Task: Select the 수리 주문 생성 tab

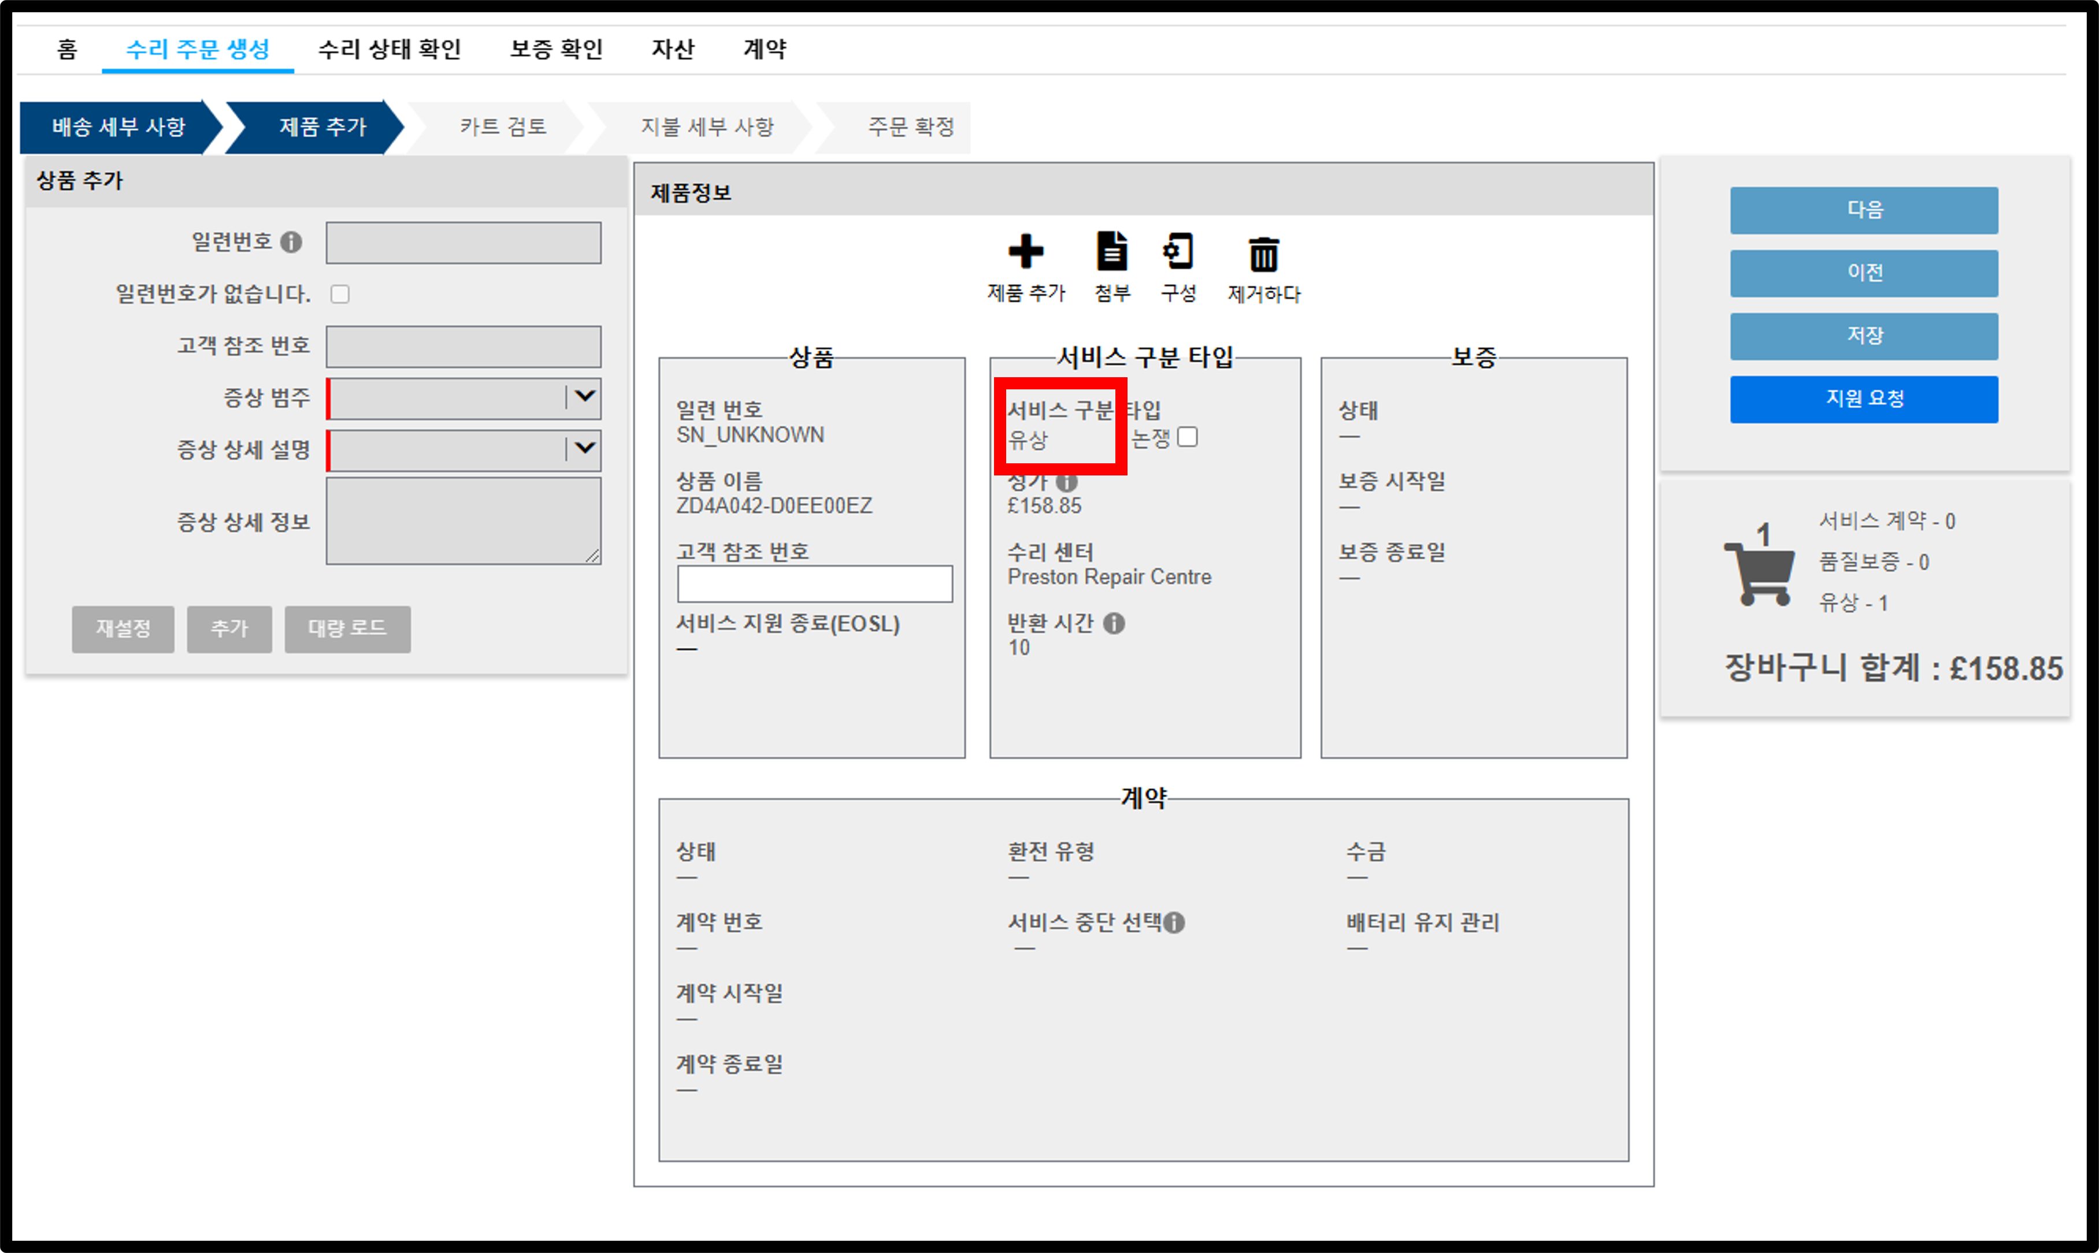Action: pyautogui.click(x=198, y=49)
